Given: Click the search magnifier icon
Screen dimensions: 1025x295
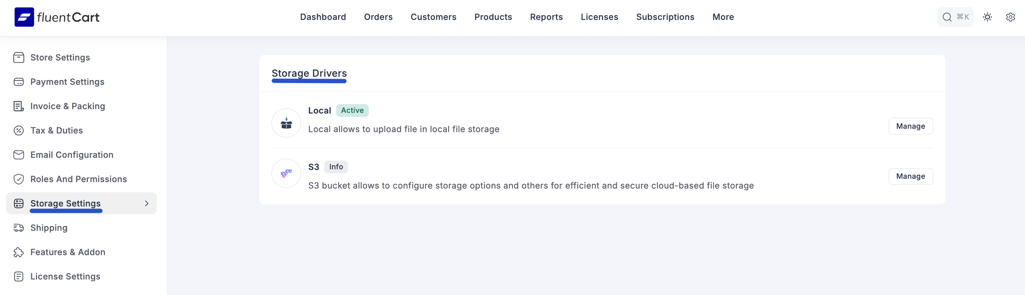Looking at the screenshot, I should pos(947,17).
